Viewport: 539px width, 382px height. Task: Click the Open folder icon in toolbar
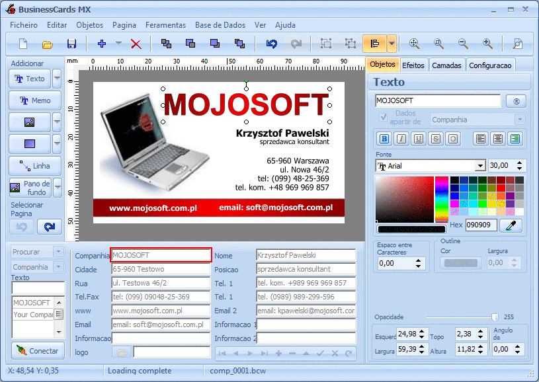click(x=47, y=44)
